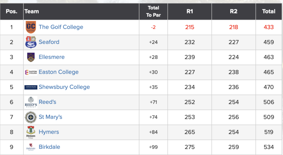Screen dimensions: 283x155
Task: Click the R1 column header
Action: point(190,12)
